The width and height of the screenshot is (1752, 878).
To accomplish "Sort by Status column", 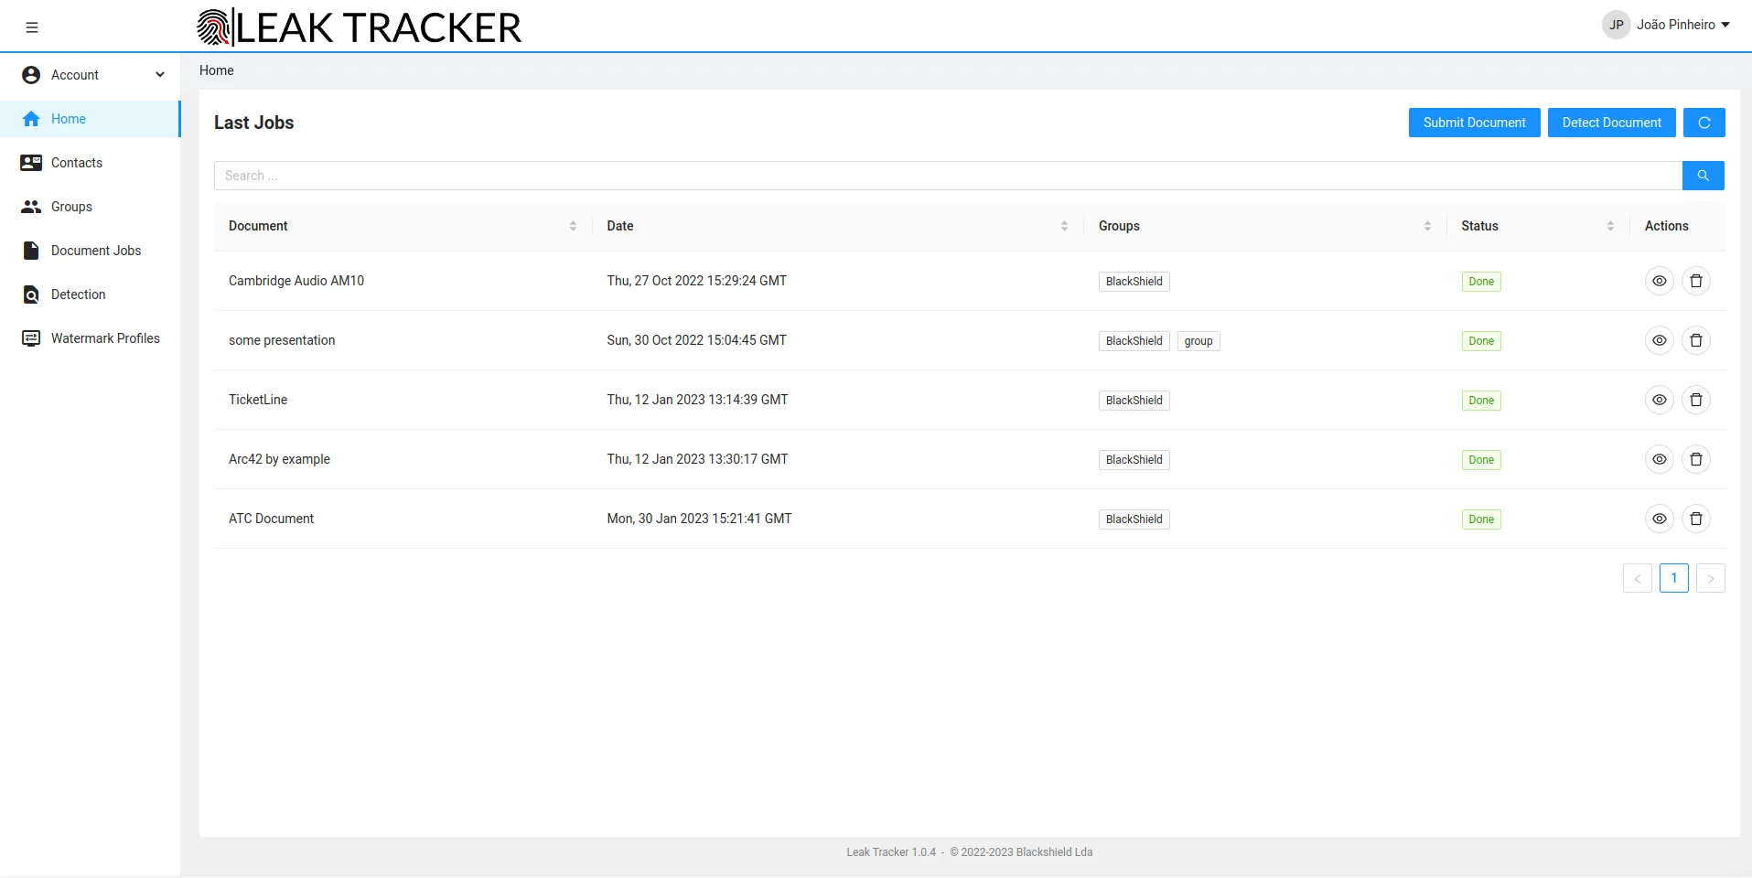I will (x=1610, y=226).
